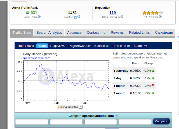The width and height of the screenshot is (179, 129).
Task: Click the Sites Linking In label
Action: click(111, 17)
